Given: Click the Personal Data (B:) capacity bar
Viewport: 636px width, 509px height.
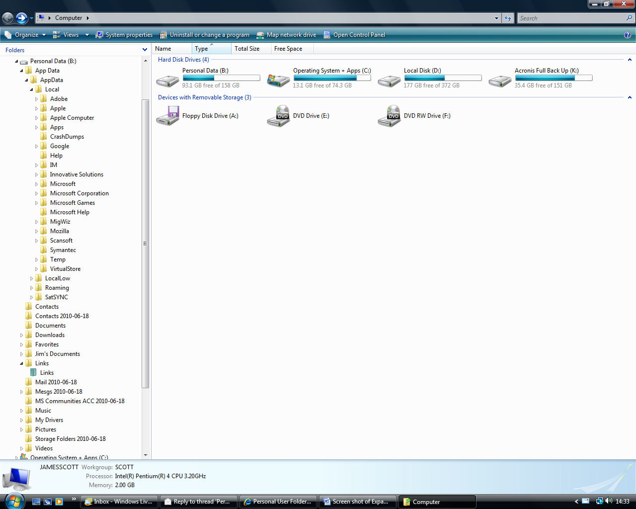Looking at the screenshot, I should coord(221,78).
